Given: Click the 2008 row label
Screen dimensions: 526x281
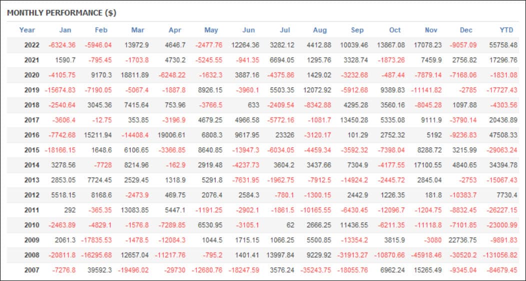Looking at the screenshot, I should 31,255.
